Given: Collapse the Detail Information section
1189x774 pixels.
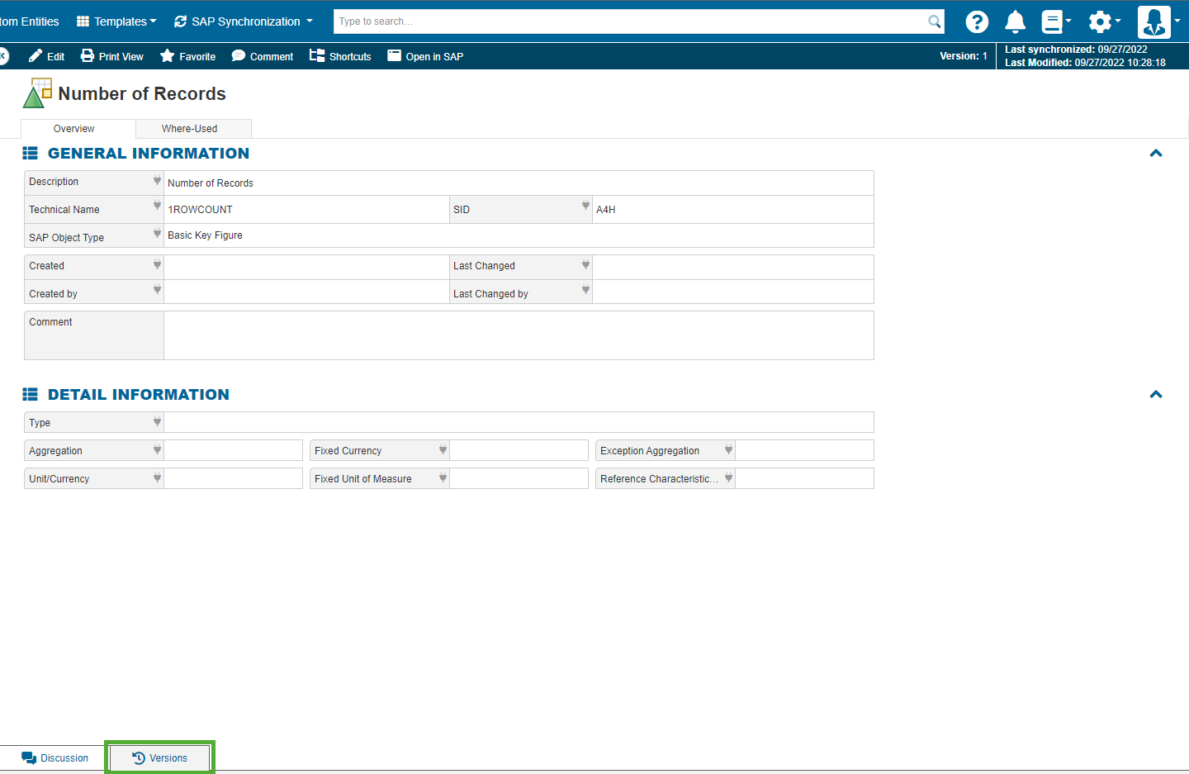Looking at the screenshot, I should (x=1156, y=395).
